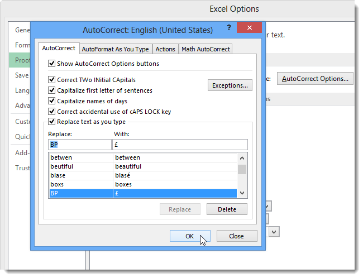Click the With input field containing £

click(x=180, y=145)
